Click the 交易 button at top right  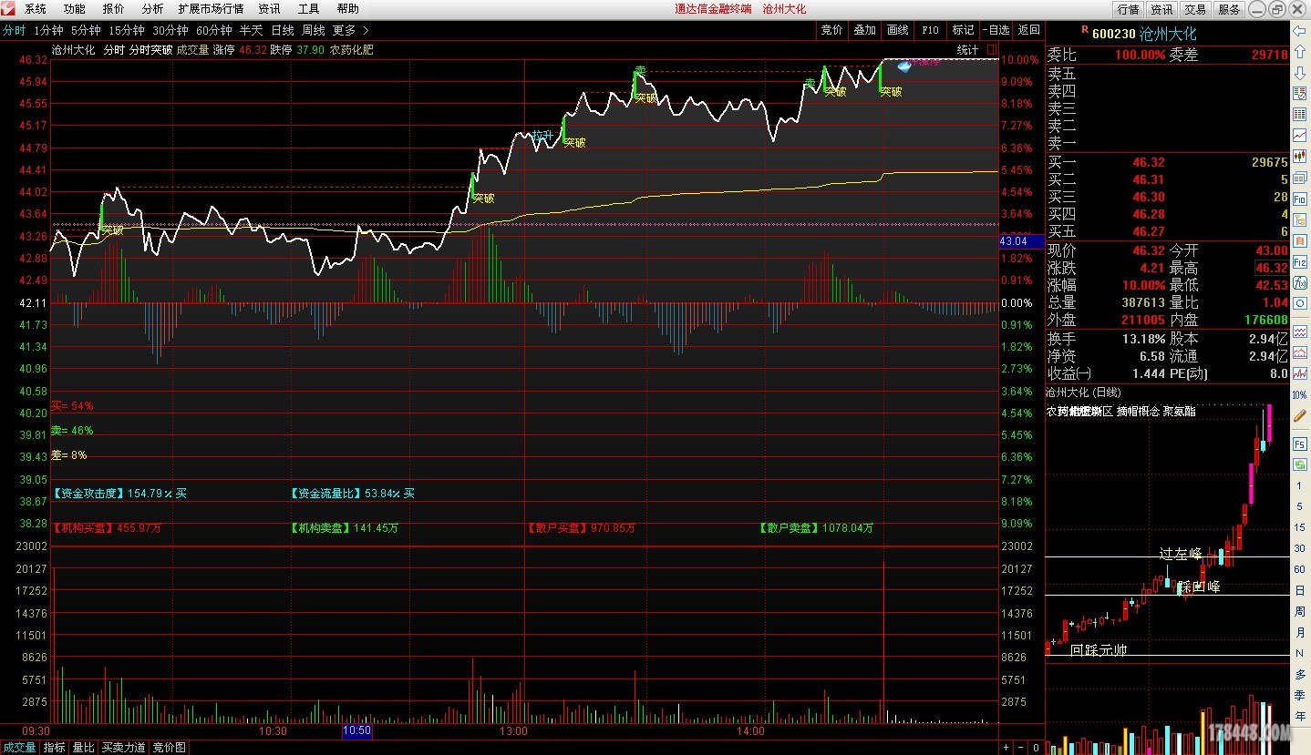[1195, 9]
